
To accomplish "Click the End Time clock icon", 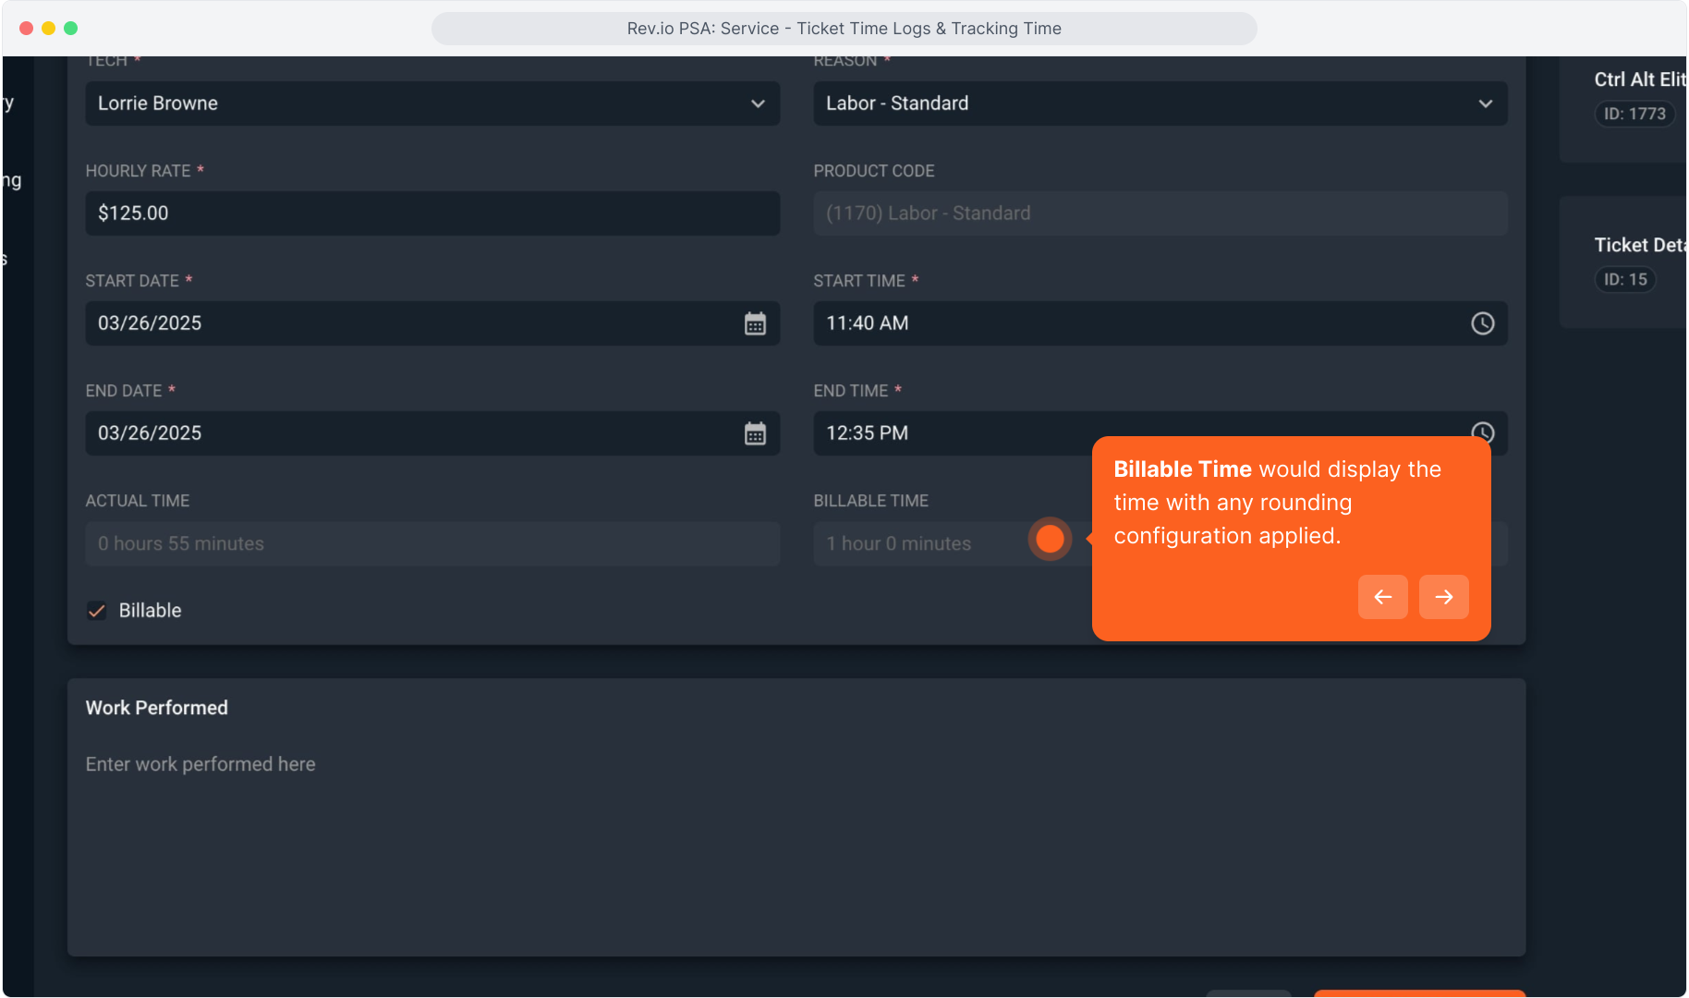I will (x=1482, y=432).
